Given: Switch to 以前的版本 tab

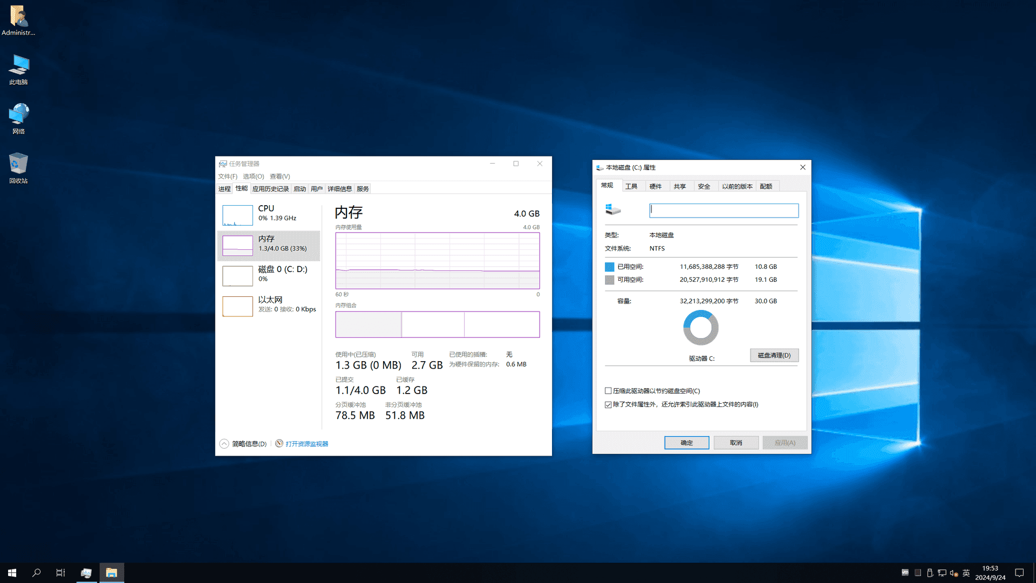Looking at the screenshot, I should pos(737,186).
